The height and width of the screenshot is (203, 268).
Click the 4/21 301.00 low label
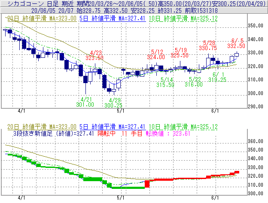[85, 102]
